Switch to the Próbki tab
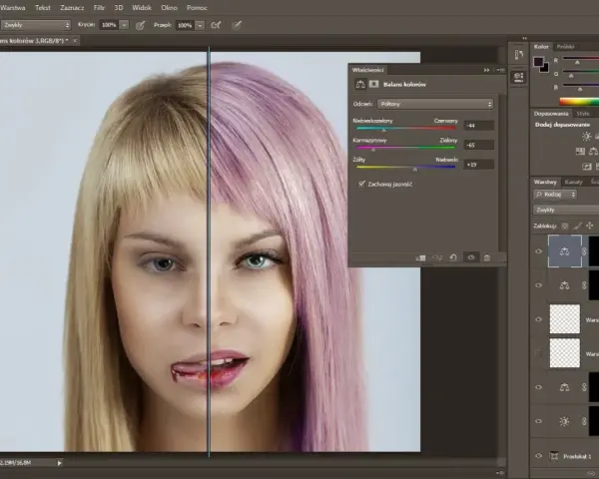Screen dimensions: 599x479 click(565, 47)
